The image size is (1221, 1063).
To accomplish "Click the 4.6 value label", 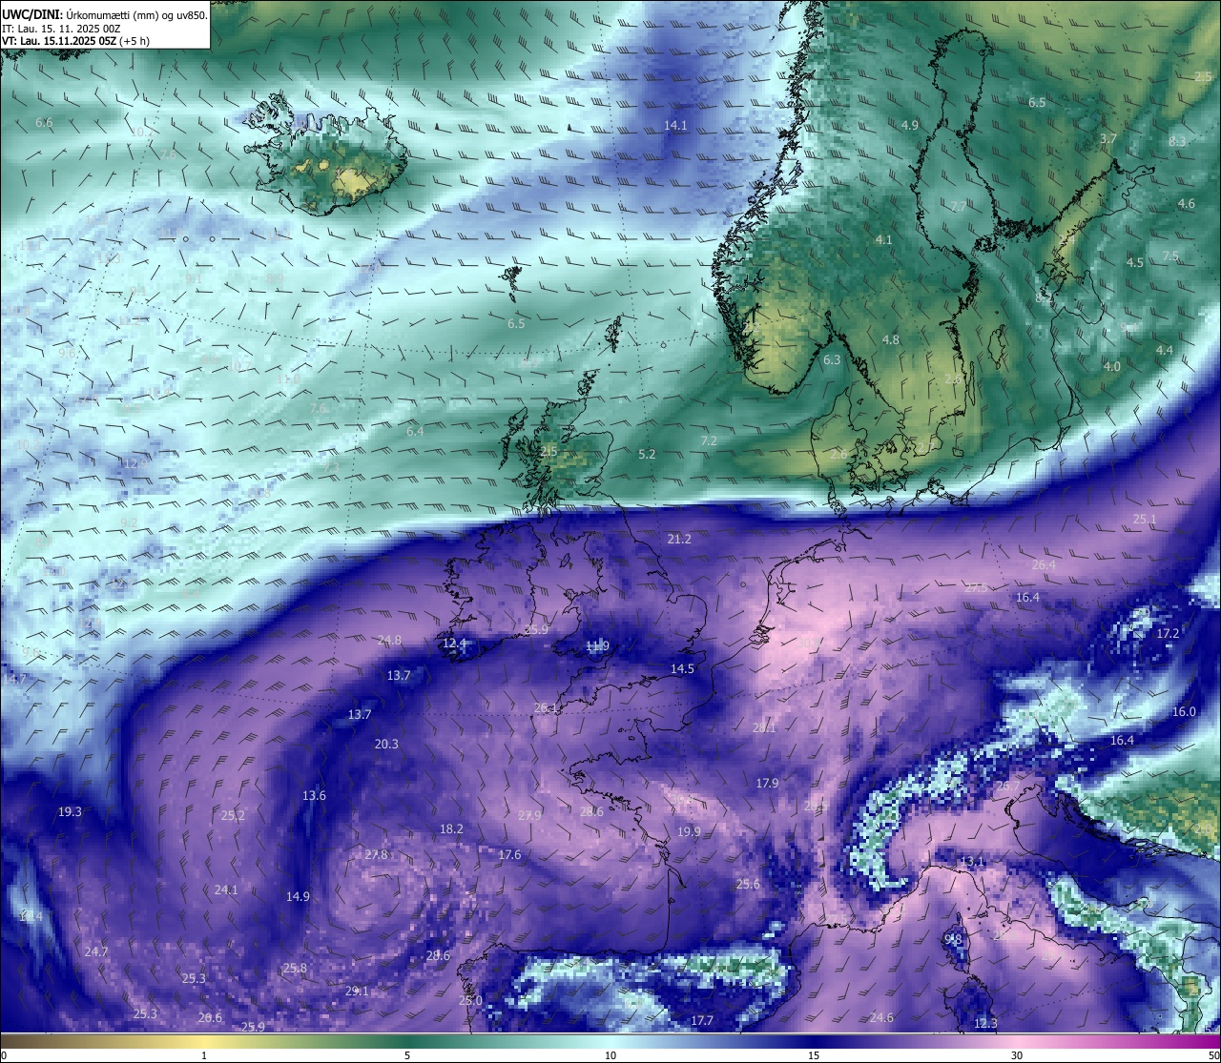I will click(x=1186, y=203).
